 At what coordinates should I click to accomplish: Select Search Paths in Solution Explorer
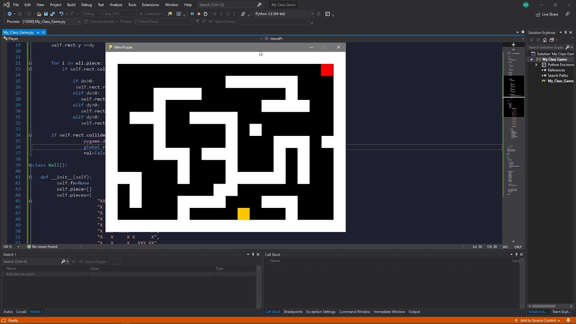[x=558, y=76]
